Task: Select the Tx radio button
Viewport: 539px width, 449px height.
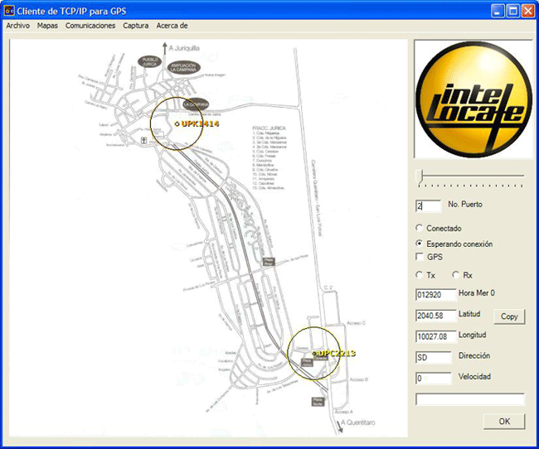Action: click(419, 275)
